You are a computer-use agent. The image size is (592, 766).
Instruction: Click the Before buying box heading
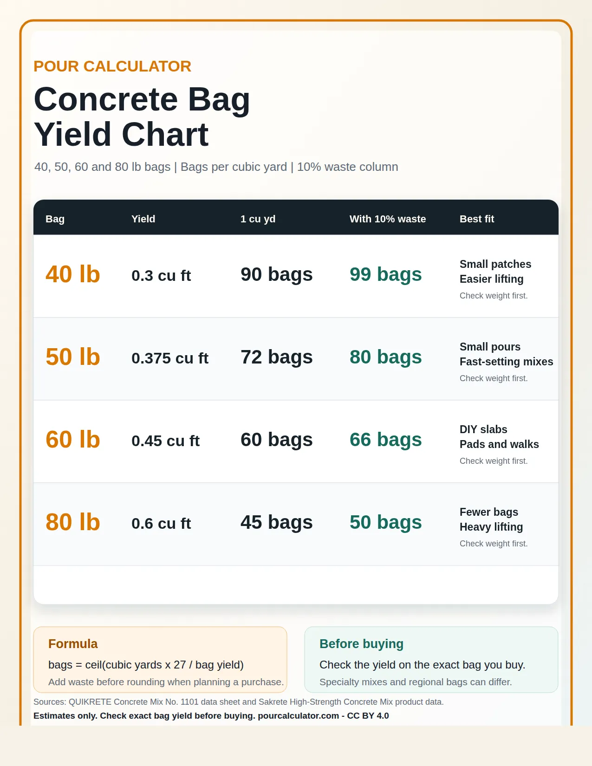coord(361,644)
